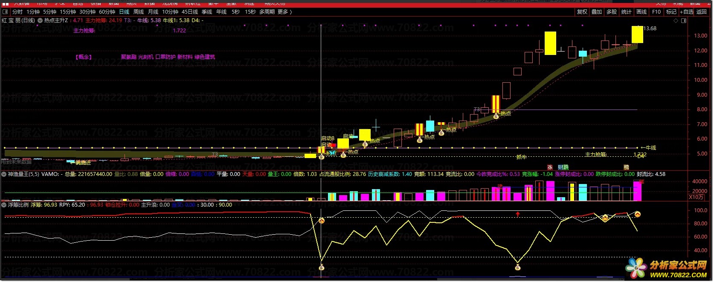The height and width of the screenshot is (282, 714).
Task: Click ←牛线 label at right
Action: pos(648,148)
